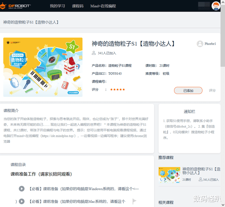
Task: Click the 课程简介 heading
Action: [11, 111]
